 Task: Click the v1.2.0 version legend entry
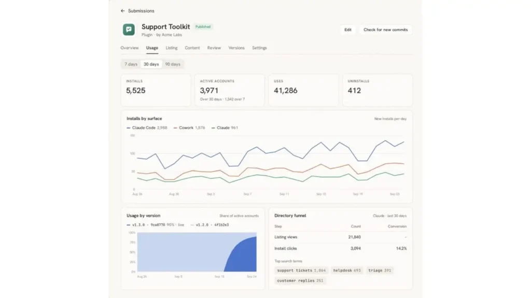pyautogui.click(x=209, y=225)
